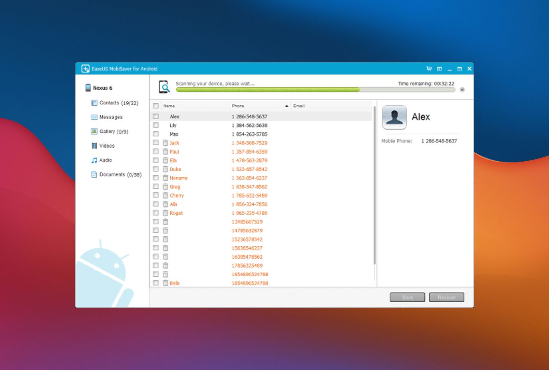Click the deleted trash icon beside Cherry
This screenshot has height=370, width=549.
pos(165,195)
